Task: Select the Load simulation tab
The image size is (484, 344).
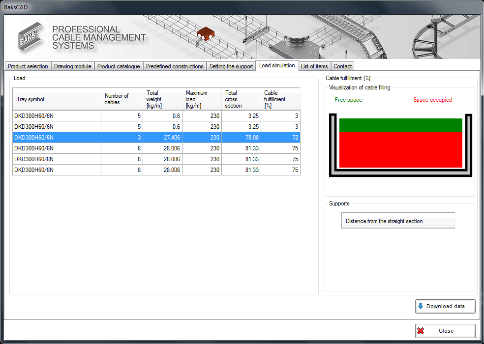Action: click(277, 65)
